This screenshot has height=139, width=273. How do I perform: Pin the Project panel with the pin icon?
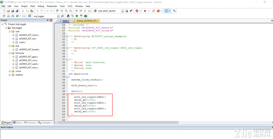click(x=48, y=20)
